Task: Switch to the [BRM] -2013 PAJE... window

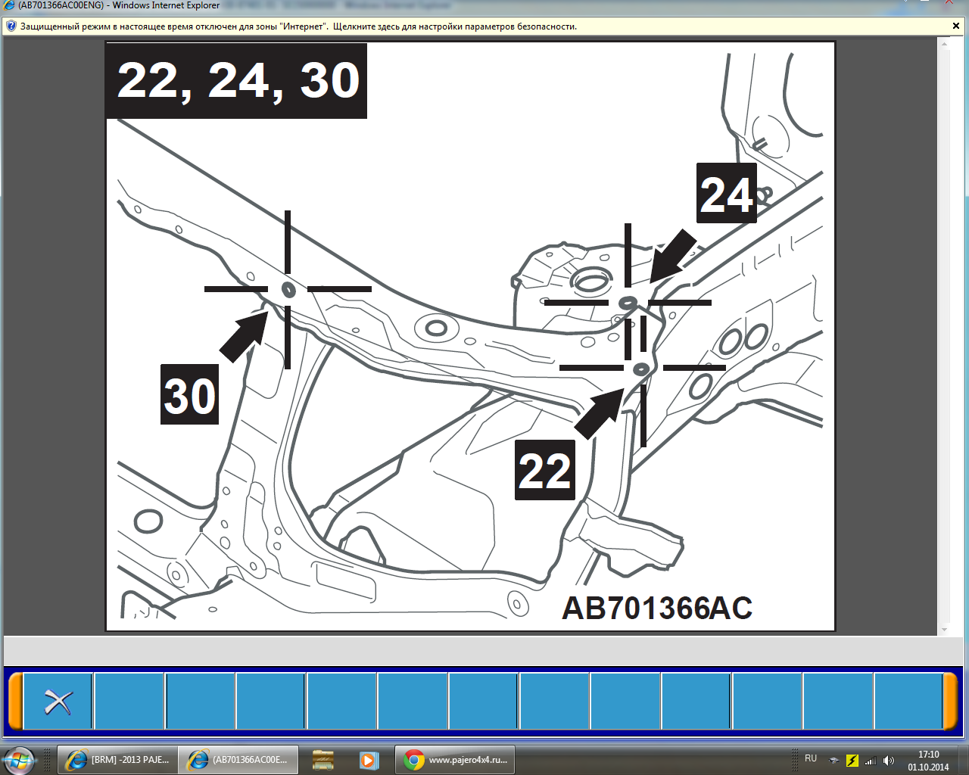Action: click(117, 760)
